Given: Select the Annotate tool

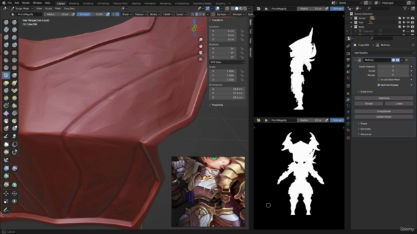Looking at the screenshot, I should pos(6,210).
